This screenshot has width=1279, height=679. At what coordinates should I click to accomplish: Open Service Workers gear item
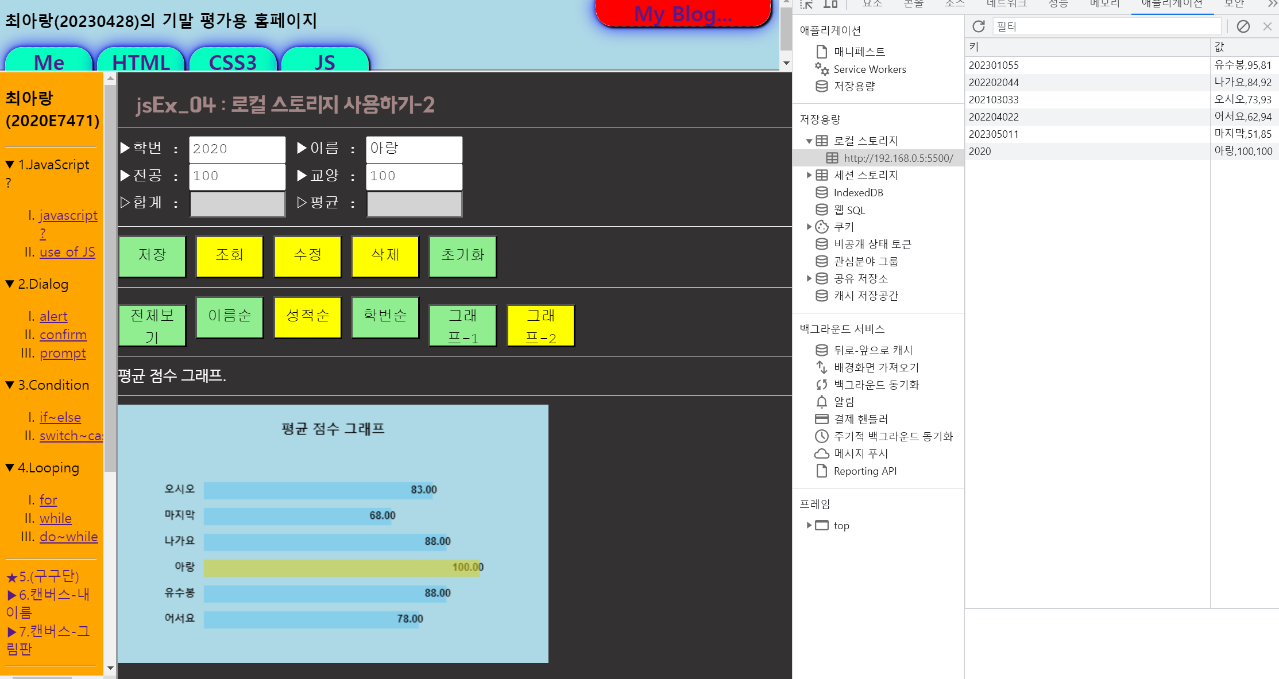tap(869, 69)
